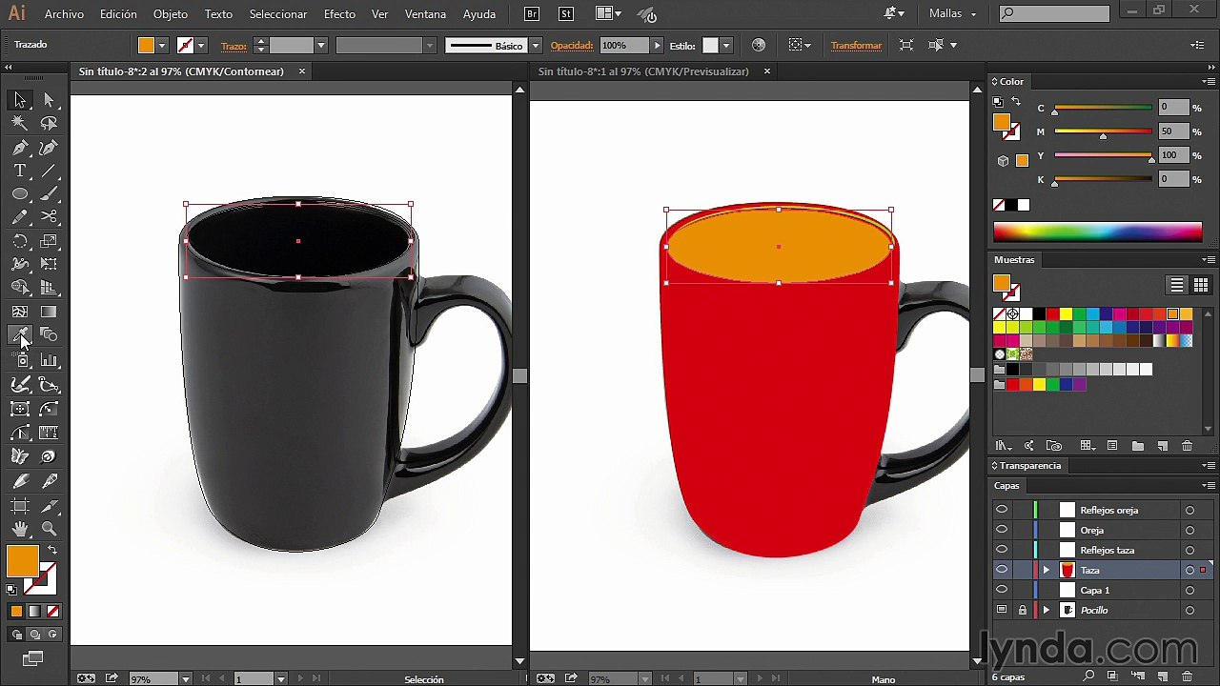Hide the Reflejos oreja layer

pos(1002,510)
